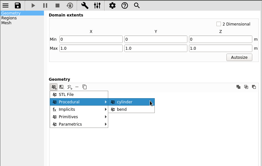The image size is (262, 166).
Task: Click the help question mark icon
Action: 124,5
